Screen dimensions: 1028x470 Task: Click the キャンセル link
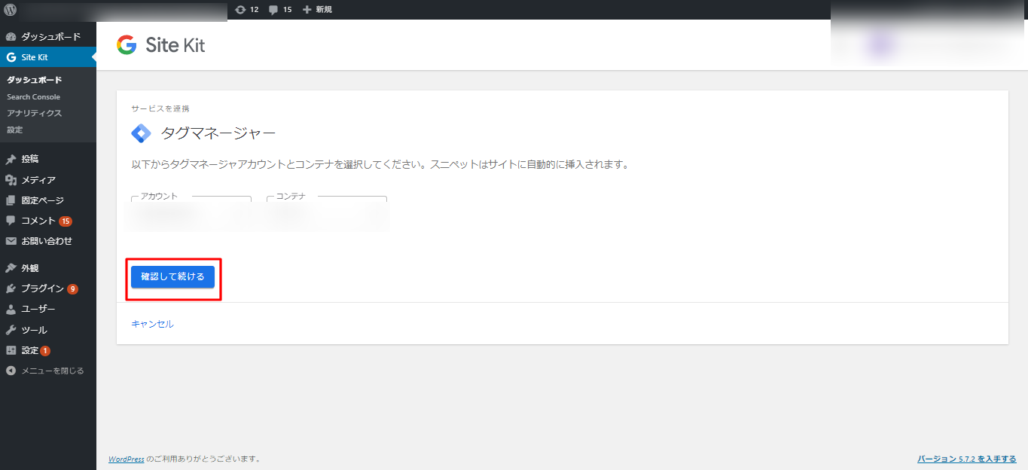(x=152, y=324)
